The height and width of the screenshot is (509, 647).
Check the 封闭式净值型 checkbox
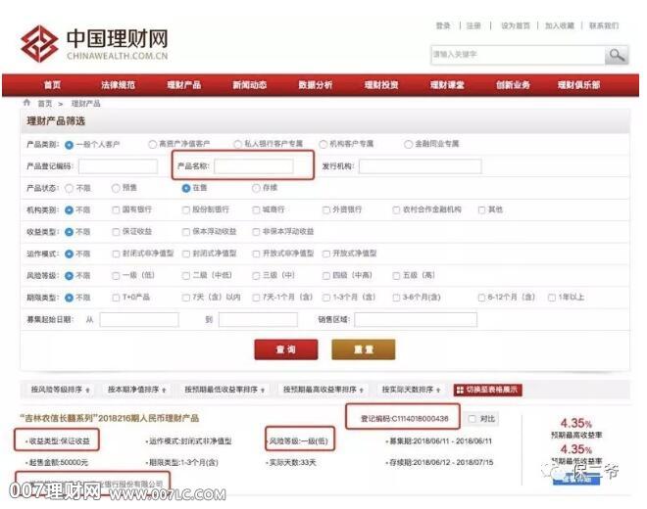click(x=186, y=254)
